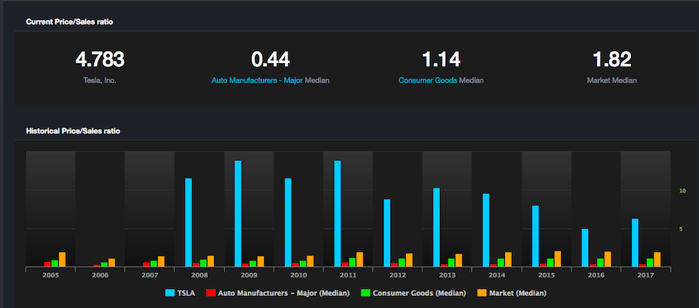
Task: Click the 2008 axis label
Action: (199, 276)
